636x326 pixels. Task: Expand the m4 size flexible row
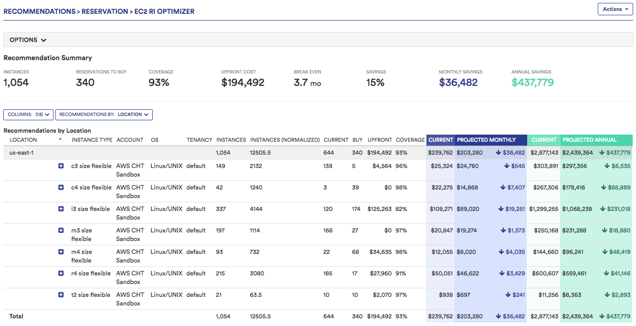(61, 252)
